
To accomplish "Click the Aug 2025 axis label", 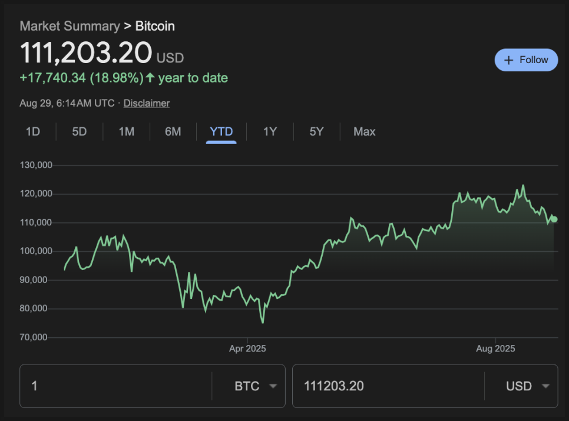I will click(495, 348).
